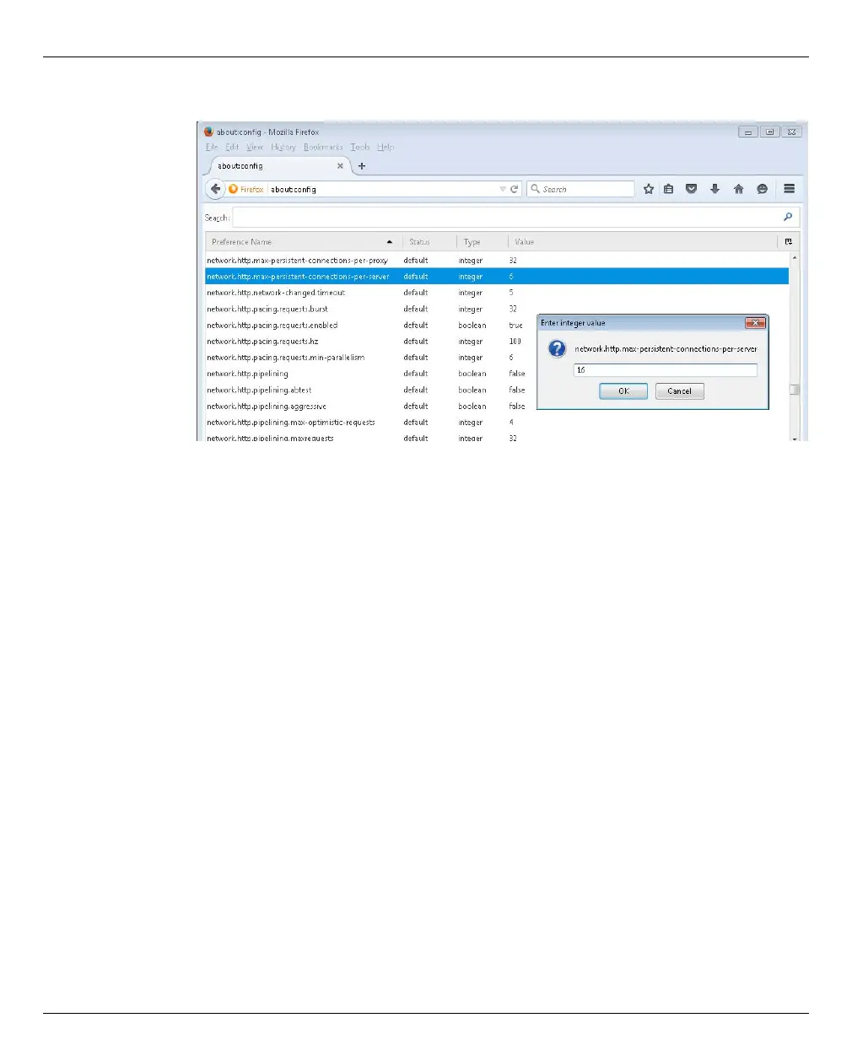
Task: Sort by Status column header
Action: click(429, 242)
